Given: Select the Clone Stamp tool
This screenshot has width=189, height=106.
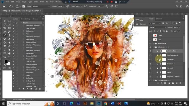Looking at the screenshot, I should [x=9, y=35].
